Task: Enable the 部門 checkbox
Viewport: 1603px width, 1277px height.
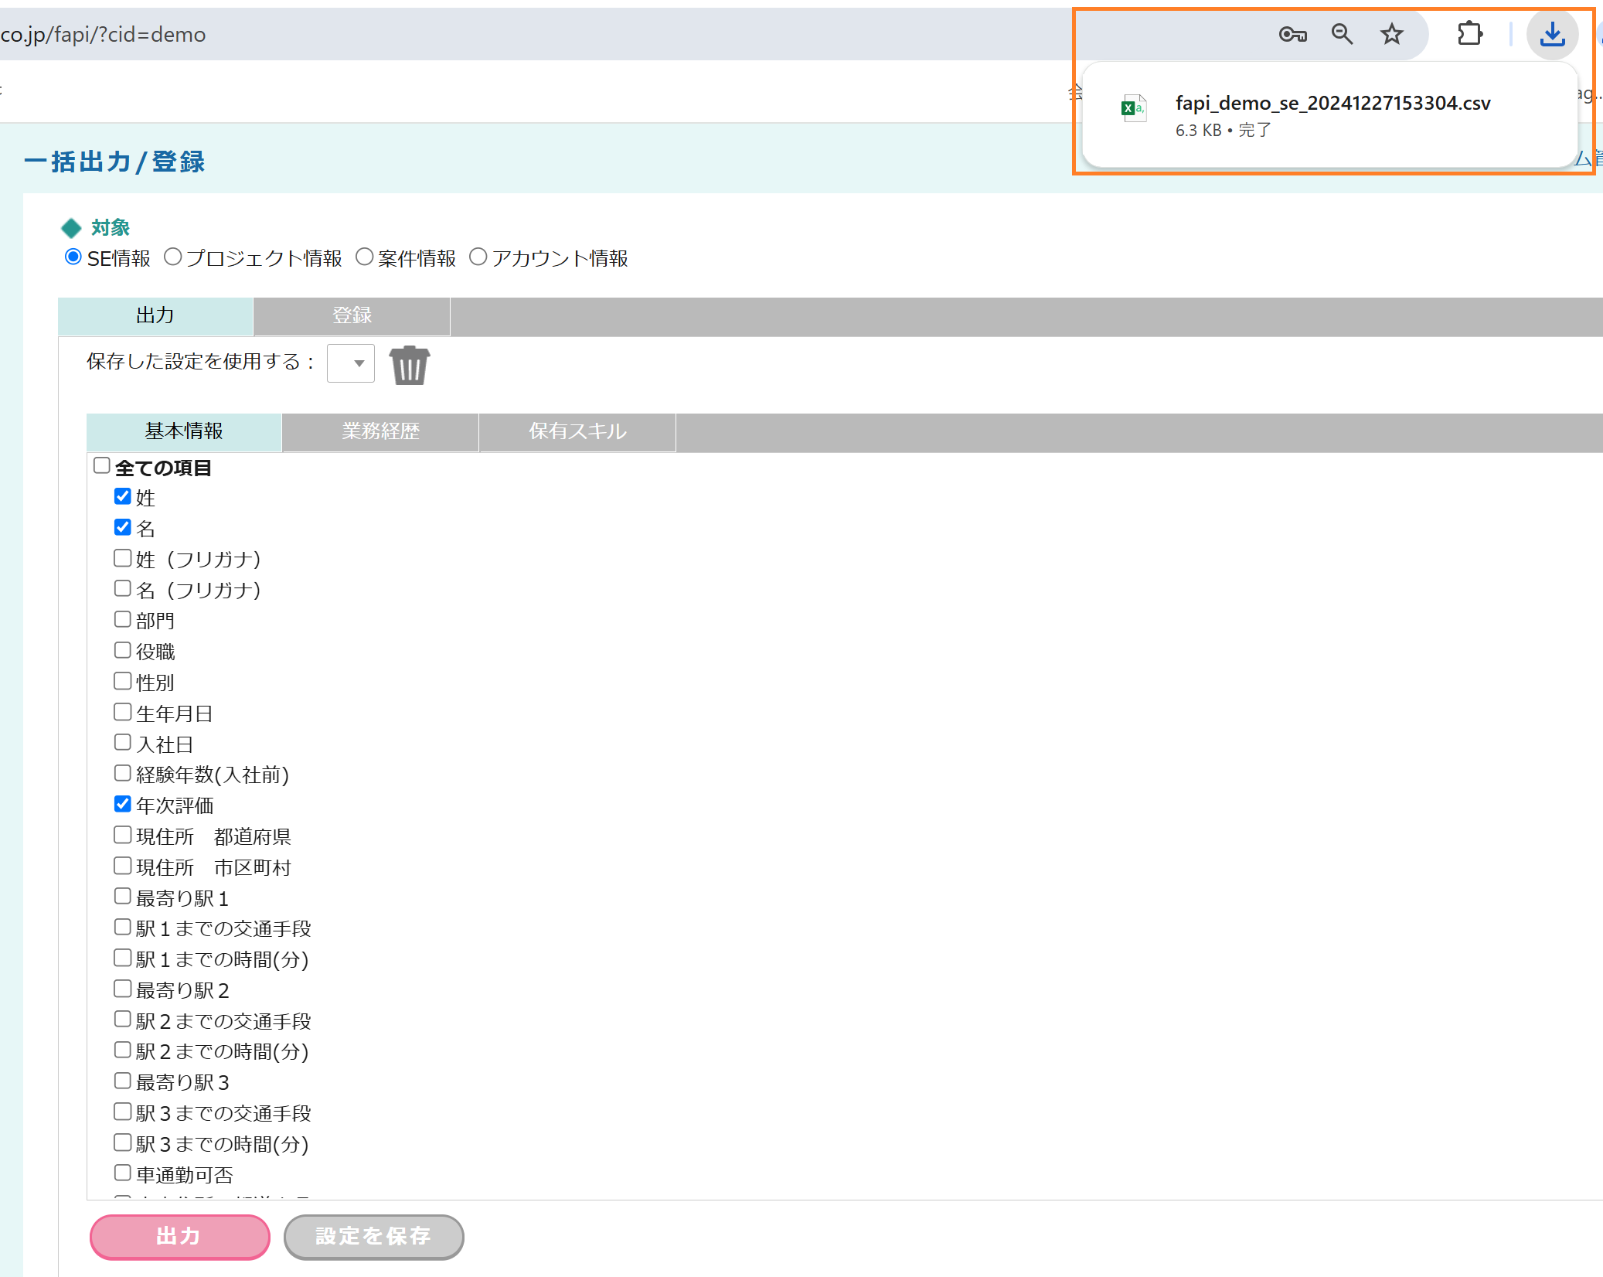Action: coord(123,619)
